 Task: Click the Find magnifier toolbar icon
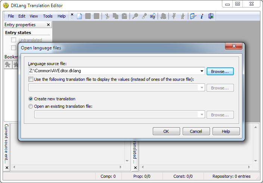136,16
